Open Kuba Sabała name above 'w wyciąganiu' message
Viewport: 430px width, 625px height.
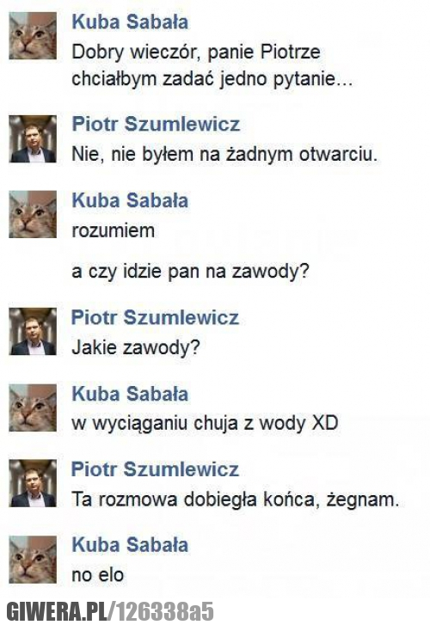pos(130,394)
